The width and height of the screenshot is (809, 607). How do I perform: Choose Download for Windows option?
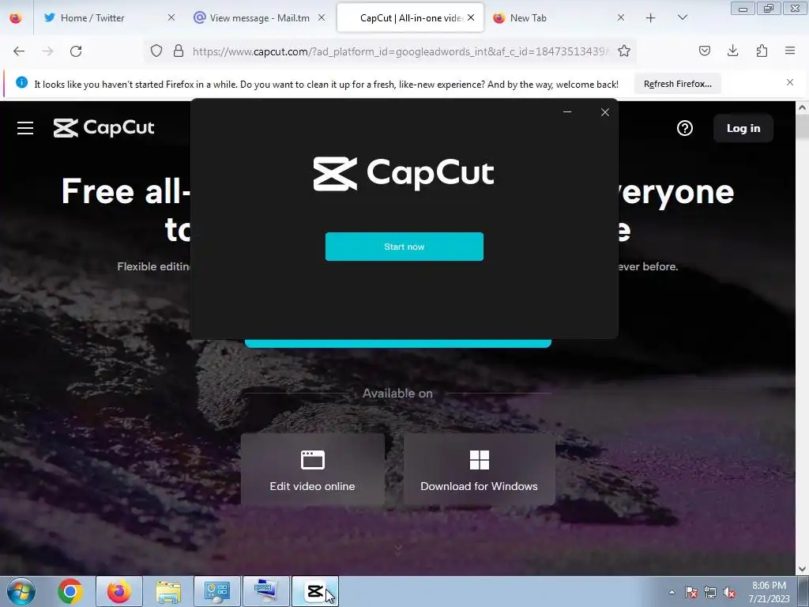tap(479, 469)
